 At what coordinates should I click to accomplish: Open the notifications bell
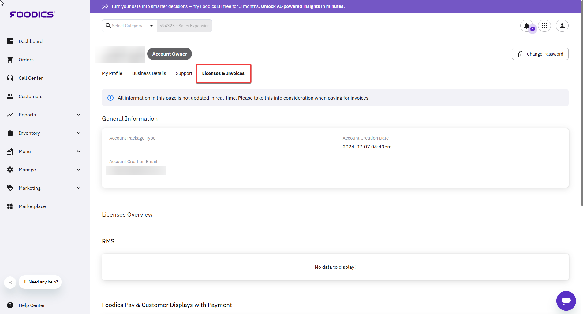tap(527, 26)
